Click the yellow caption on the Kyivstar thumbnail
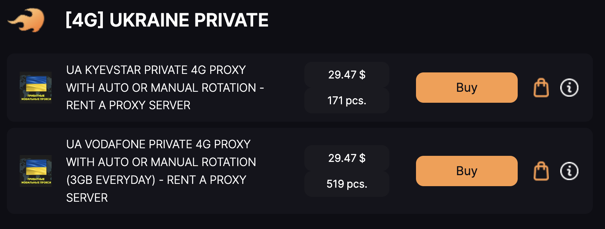This screenshot has height=229, width=605. pyautogui.click(x=36, y=97)
